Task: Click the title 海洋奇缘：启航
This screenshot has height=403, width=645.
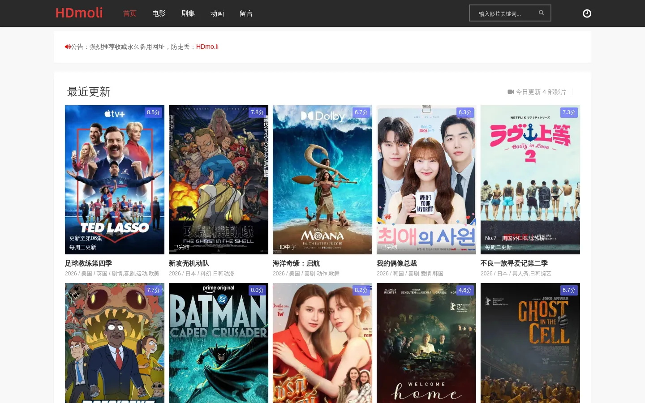Action: (x=297, y=263)
